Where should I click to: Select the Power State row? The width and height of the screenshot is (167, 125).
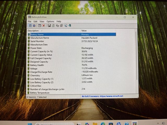pyautogui.click(x=72, y=48)
